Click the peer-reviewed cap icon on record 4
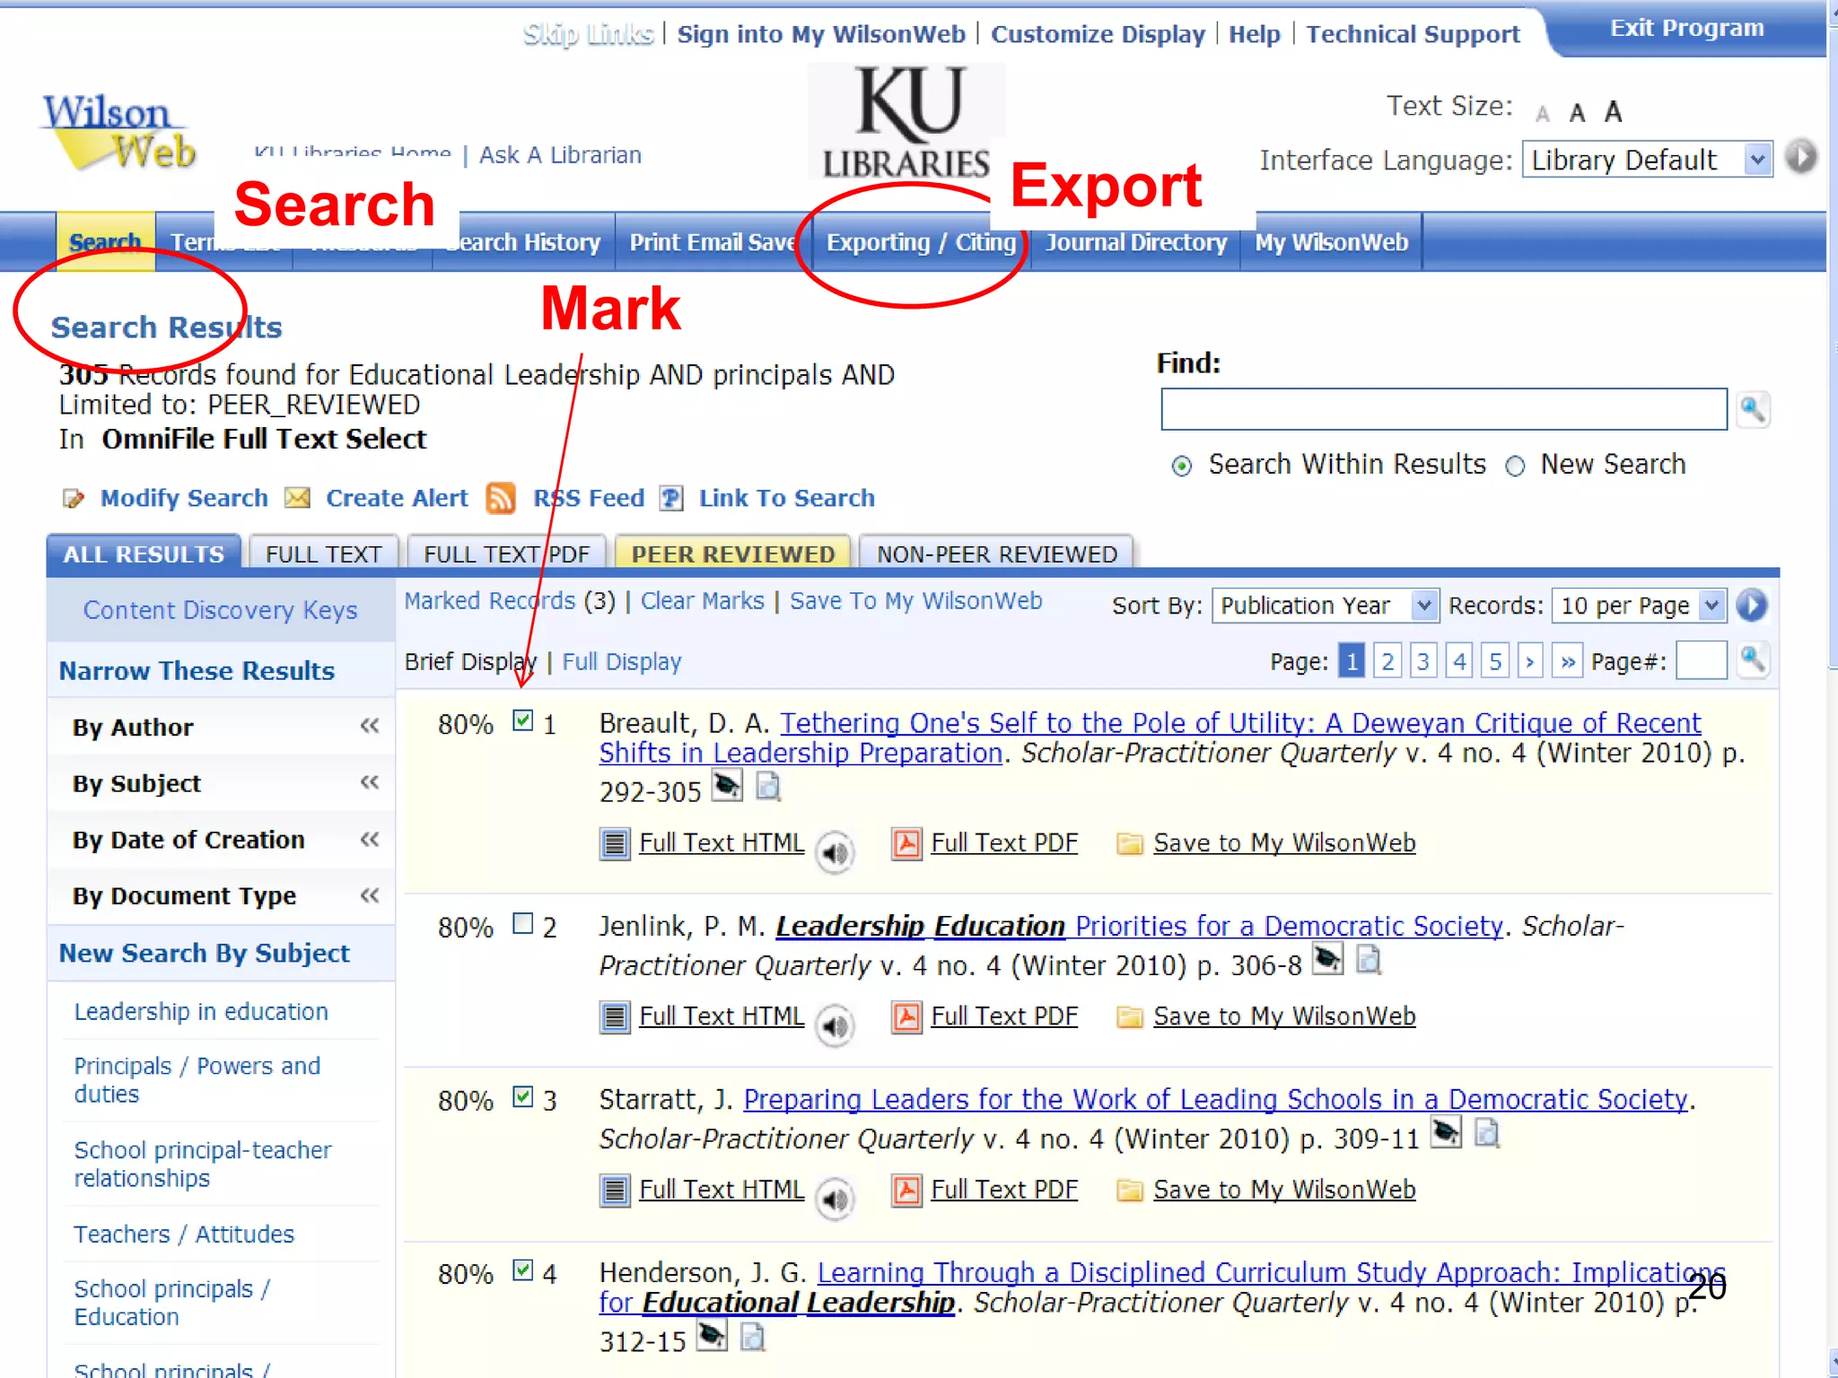 click(x=711, y=1336)
